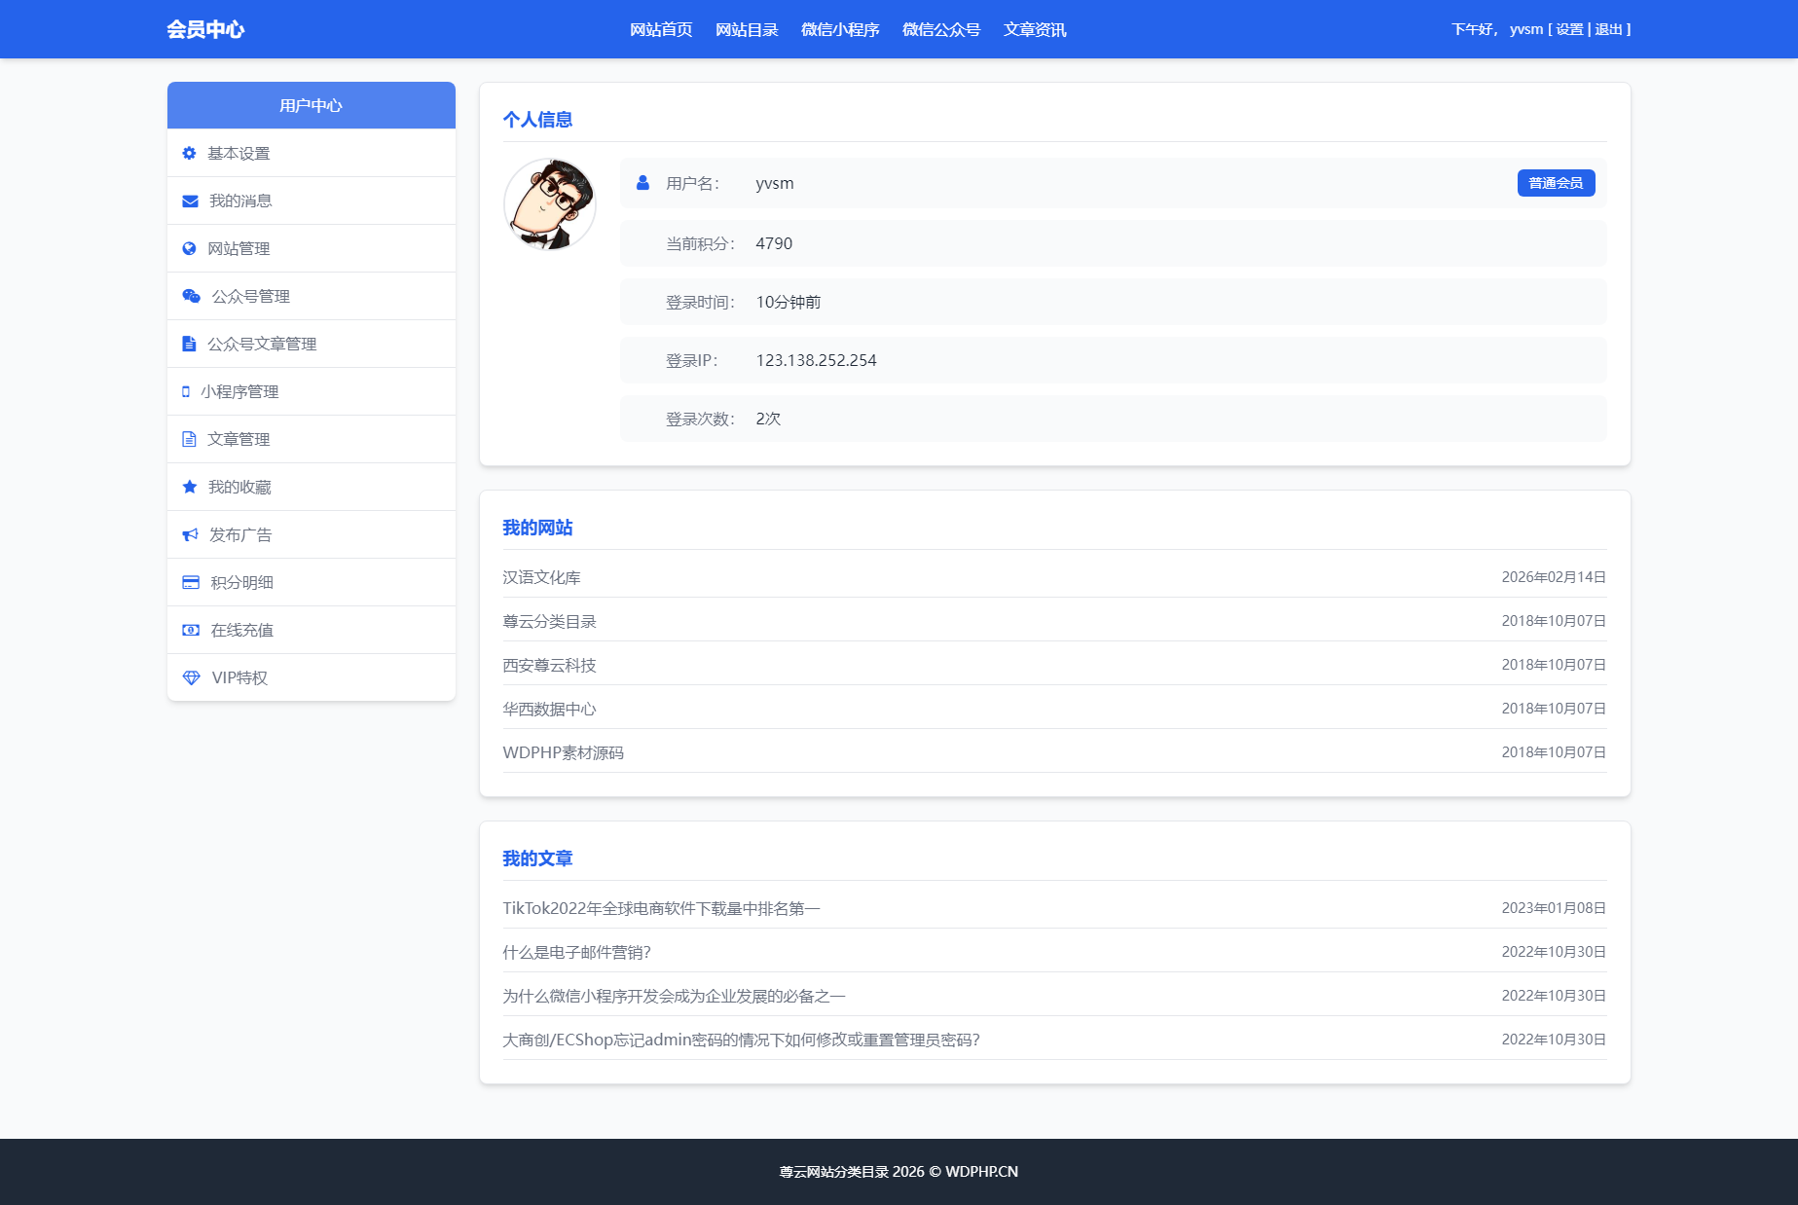
Task: Click the date 2023年01月08日
Action: pyautogui.click(x=1554, y=908)
